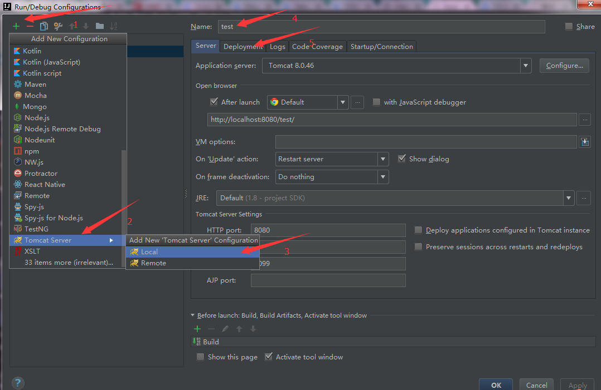Choose Local Tomcat Server configuration

[x=192, y=252]
